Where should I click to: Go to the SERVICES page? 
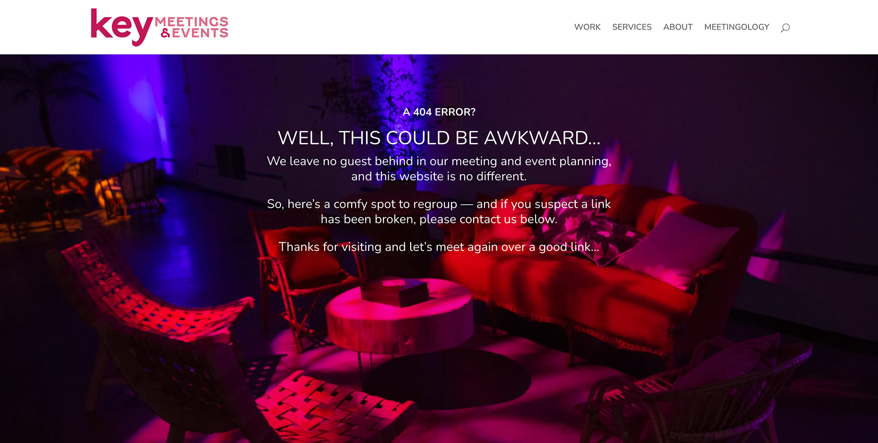click(x=632, y=27)
